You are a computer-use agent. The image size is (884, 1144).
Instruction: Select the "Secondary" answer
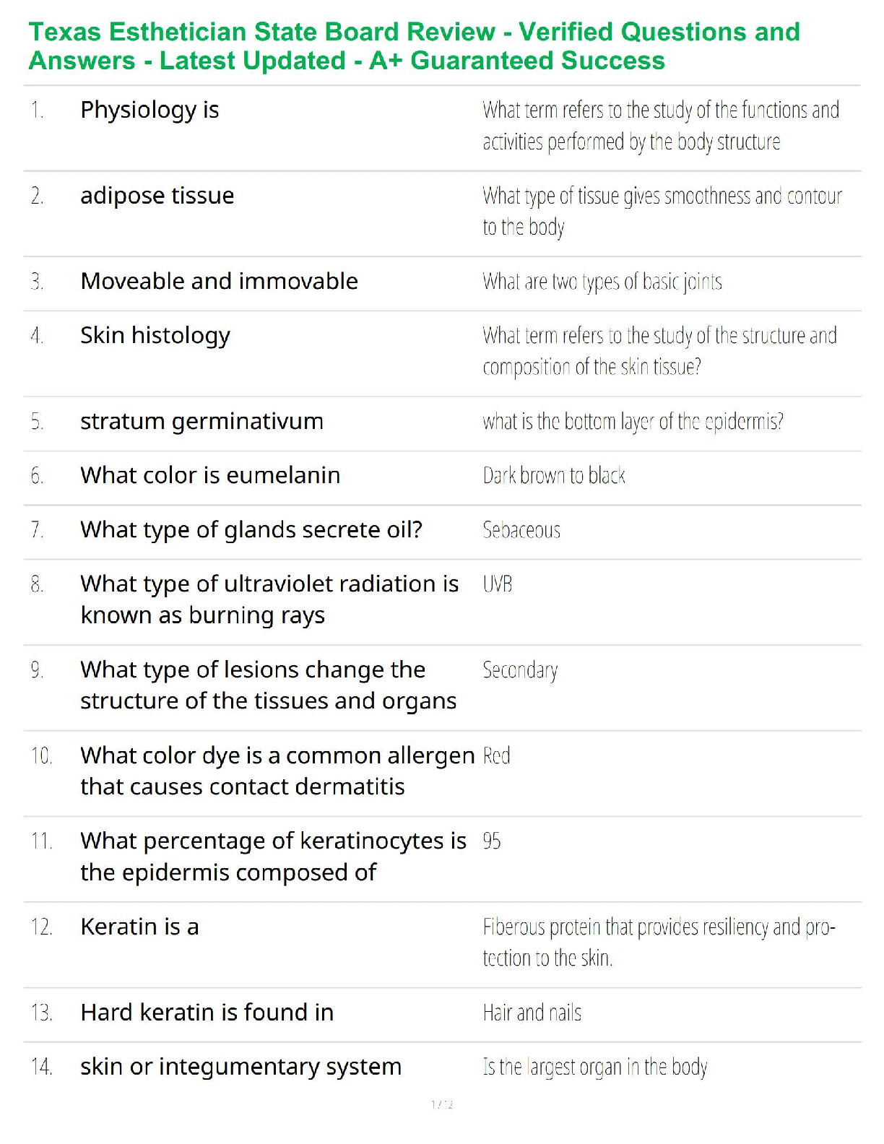pyautogui.click(x=520, y=670)
